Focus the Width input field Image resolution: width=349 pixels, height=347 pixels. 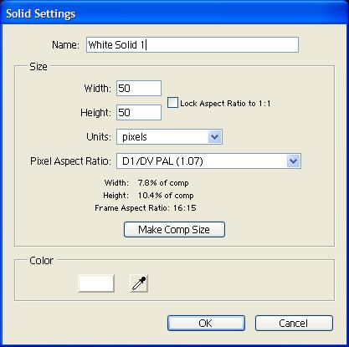[x=139, y=89]
